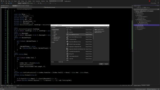This screenshot has height=90, width=160.
Task: Click Properties wrench icon in Solution Explorer
Action: (x=148, y=7)
